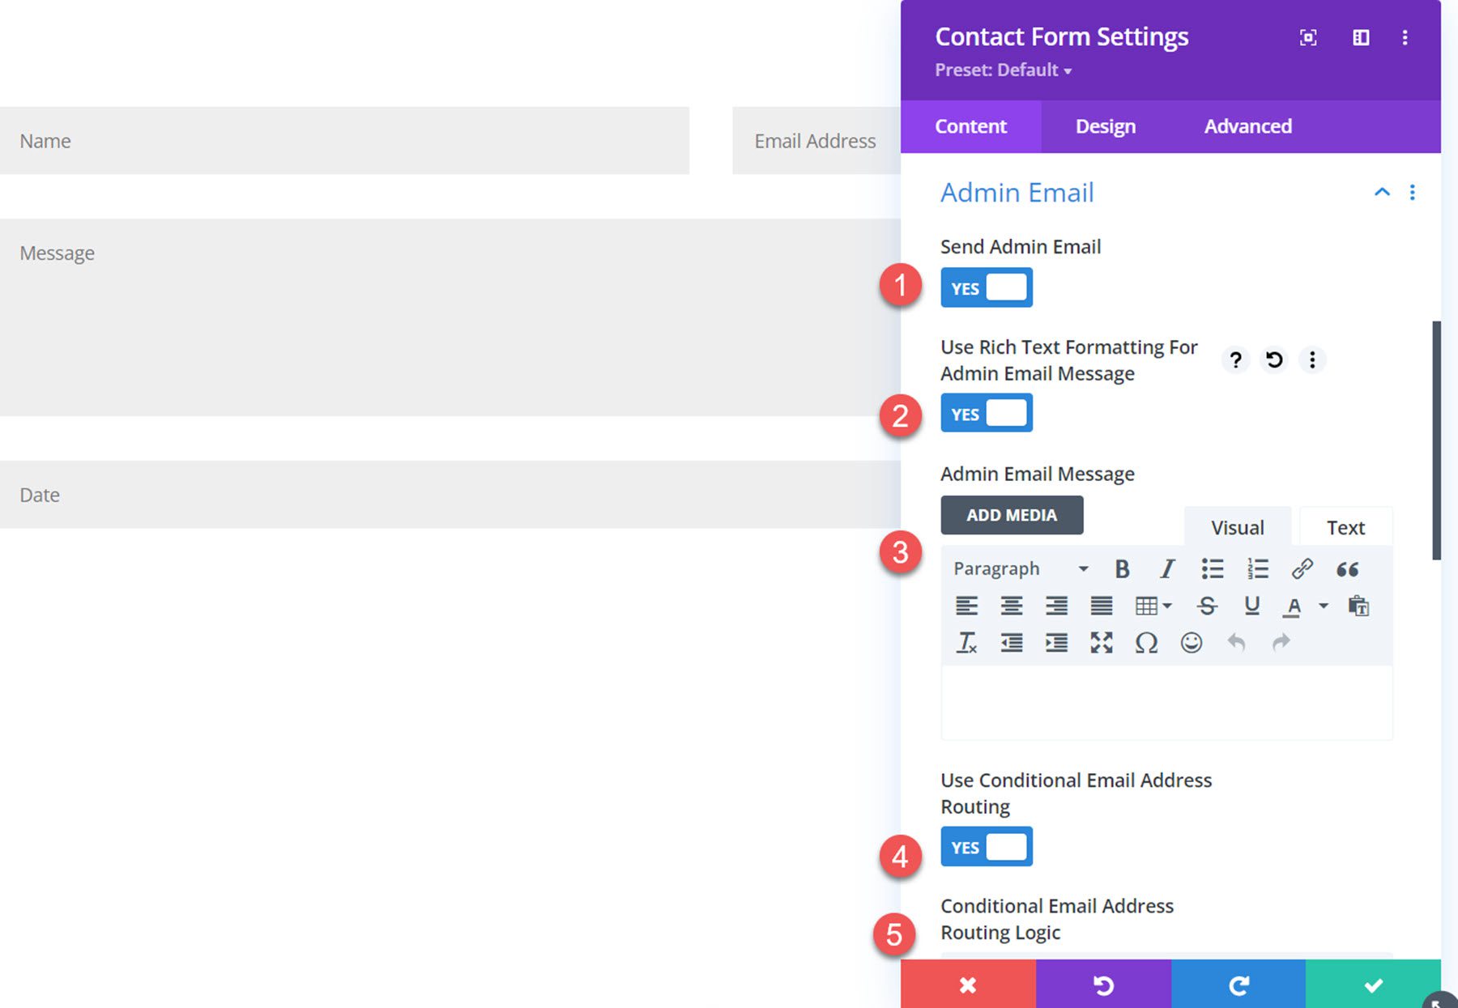Save settings with the green checkmark button

(x=1373, y=985)
